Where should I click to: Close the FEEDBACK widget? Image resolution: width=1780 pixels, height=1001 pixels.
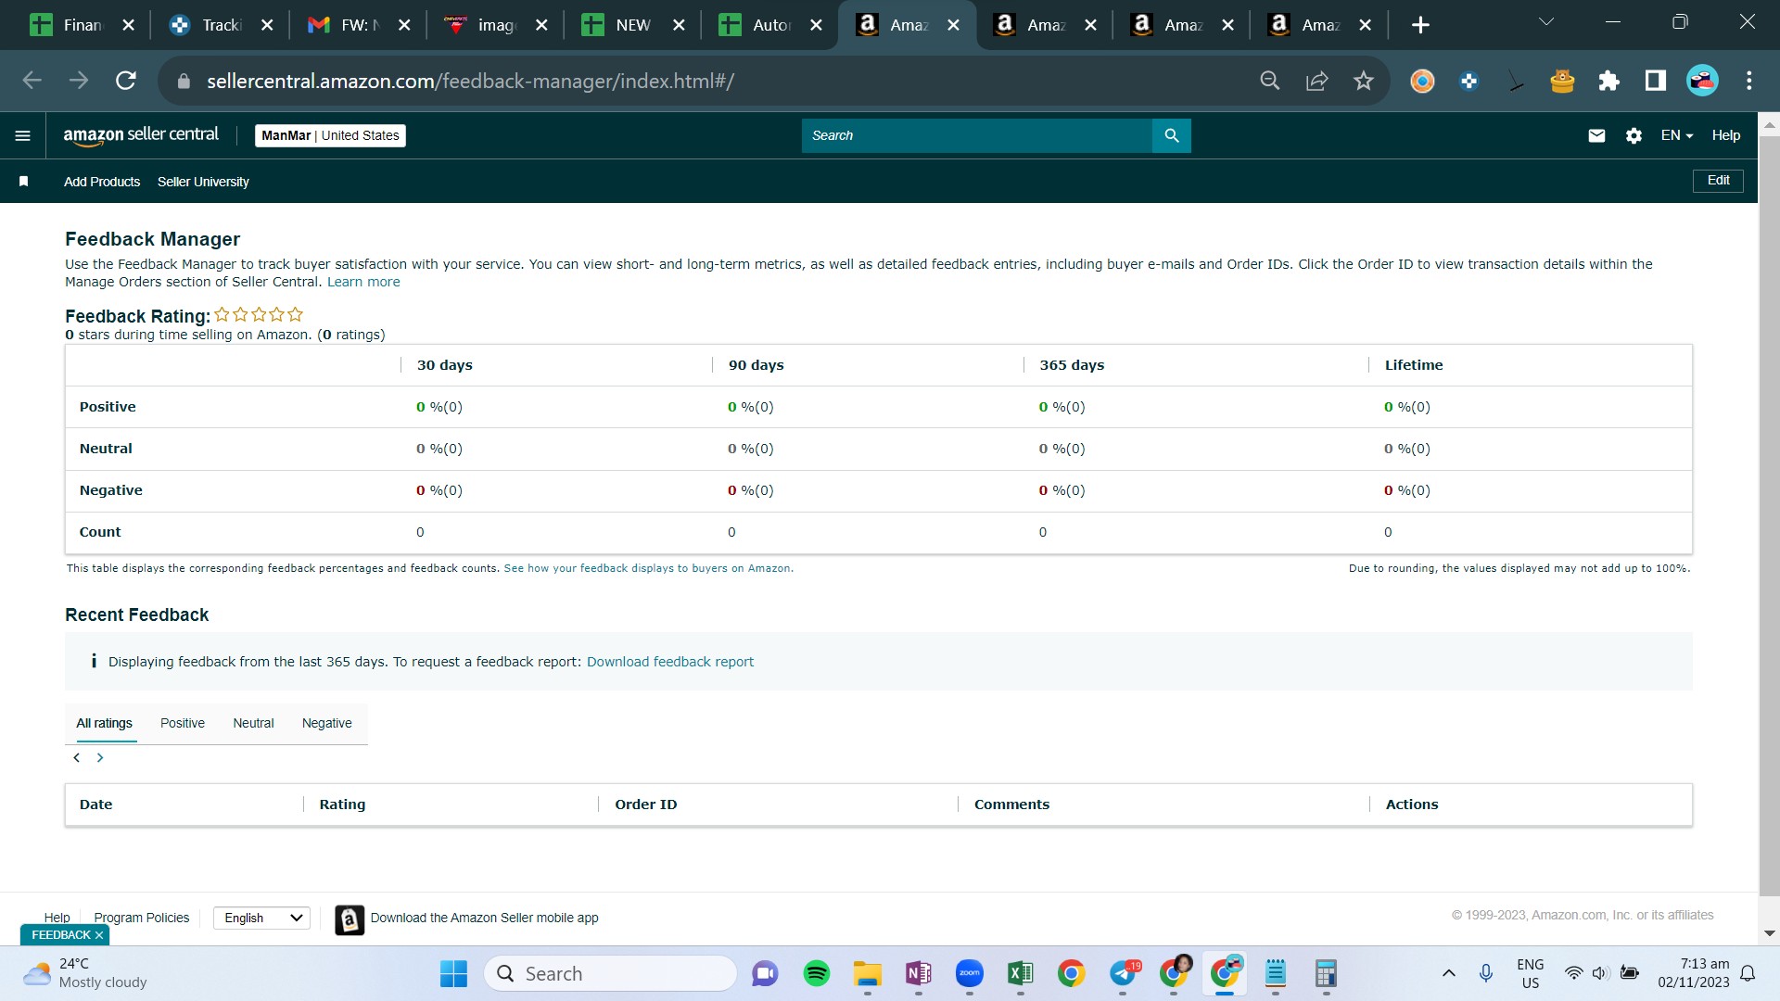pyautogui.click(x=99, y=935)
